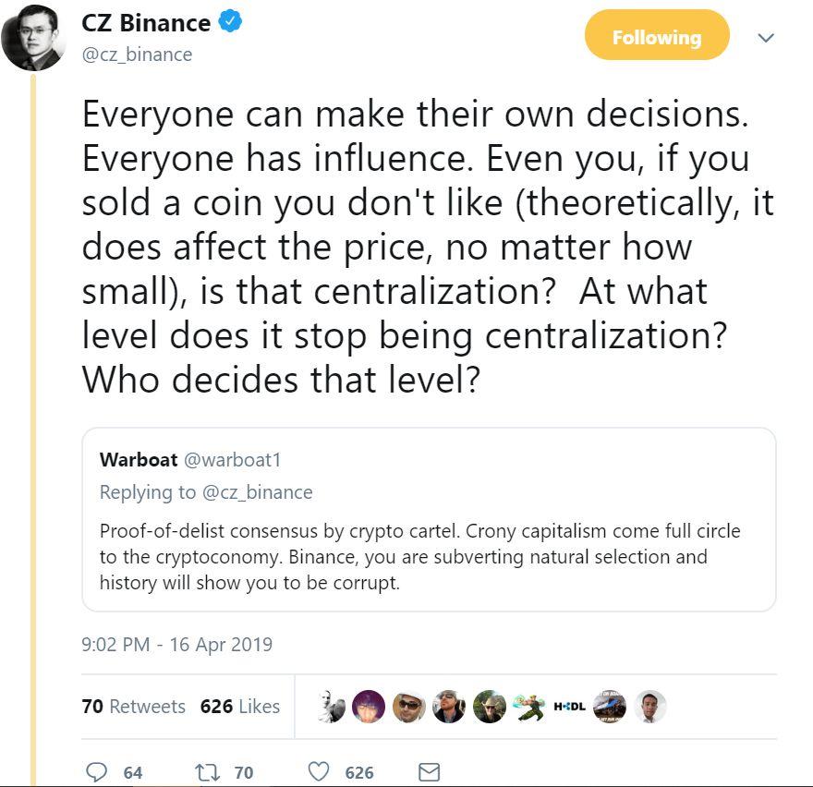Click the HODL logo liker avatar
The height and width of the screenshot is (787, 813).
pyautogui.click(x=569, y=707)
